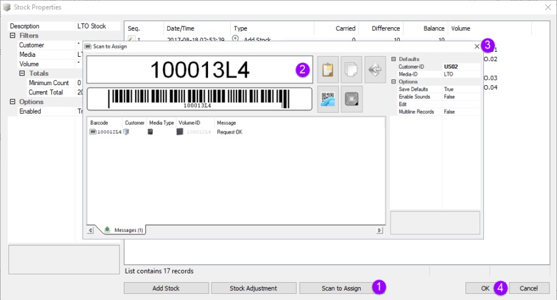Edit the Media-ID LTO value

pos(461,74)
